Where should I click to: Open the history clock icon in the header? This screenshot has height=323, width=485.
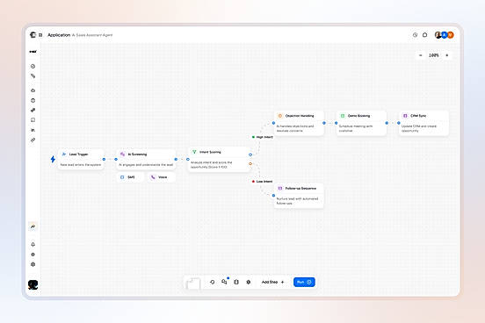(415, 35)
